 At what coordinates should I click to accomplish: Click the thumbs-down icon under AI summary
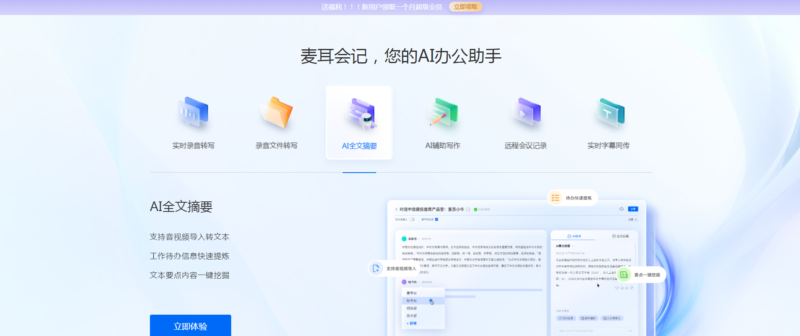pyautogui.click(x=632, y=288)
